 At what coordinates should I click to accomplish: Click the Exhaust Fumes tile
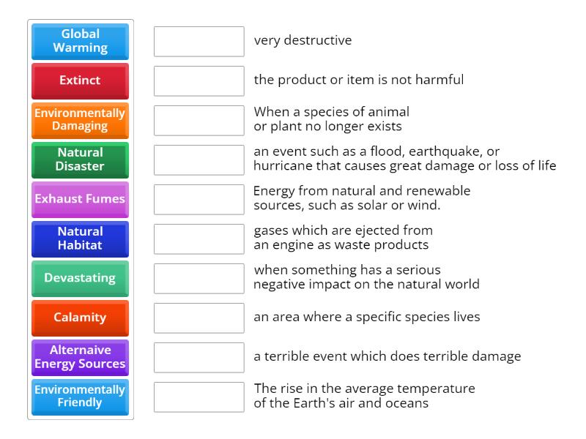80,200
